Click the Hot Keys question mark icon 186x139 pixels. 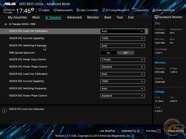coord(159,131)
